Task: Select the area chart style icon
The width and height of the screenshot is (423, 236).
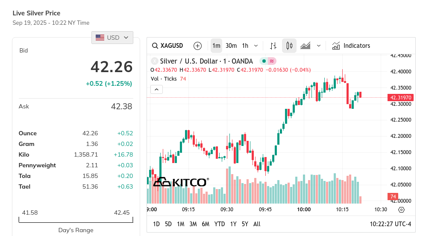Action: 305,46
